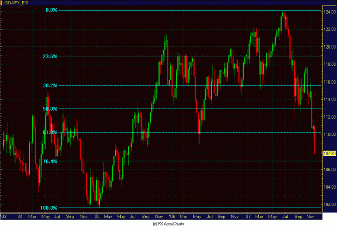Image resolution: width=337 pixels, height=226 pixels.
Task: Select the '06 year label on time axis
Action: (172, 216)
